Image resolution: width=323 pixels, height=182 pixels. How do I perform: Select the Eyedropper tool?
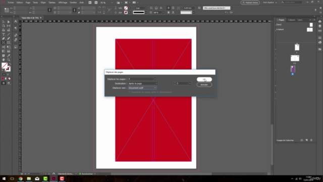click(x=9, y=56)
